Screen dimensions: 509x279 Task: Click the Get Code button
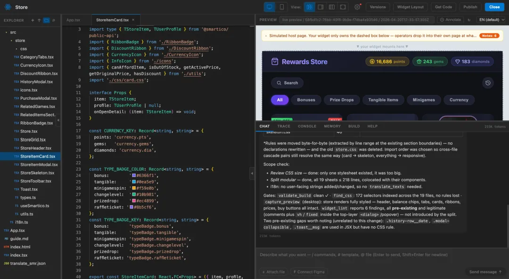click(x=443, y=7)
